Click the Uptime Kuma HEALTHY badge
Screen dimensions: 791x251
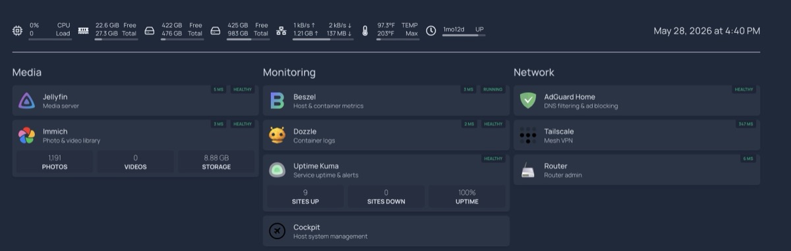pyautogui.click(x=493, y=159)
